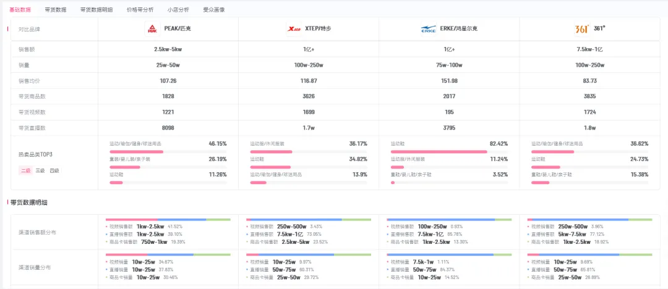Switch to the 带货数据 tab
The image size is (668, 289).
coord(56,9)
